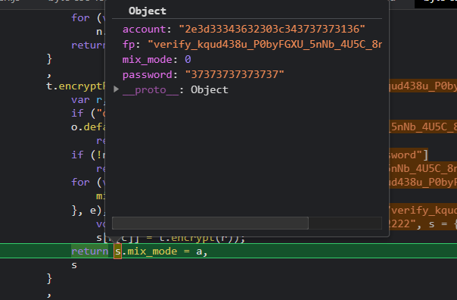The height and width of the screenshot is (300, 457).
Task: Click the lone s below the return line
Action: coord(74,265)
